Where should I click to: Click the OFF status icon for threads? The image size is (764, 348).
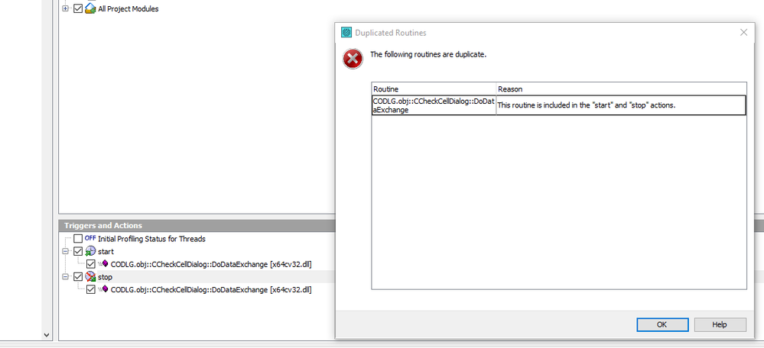pyautogui.click(x=90, y=238)
